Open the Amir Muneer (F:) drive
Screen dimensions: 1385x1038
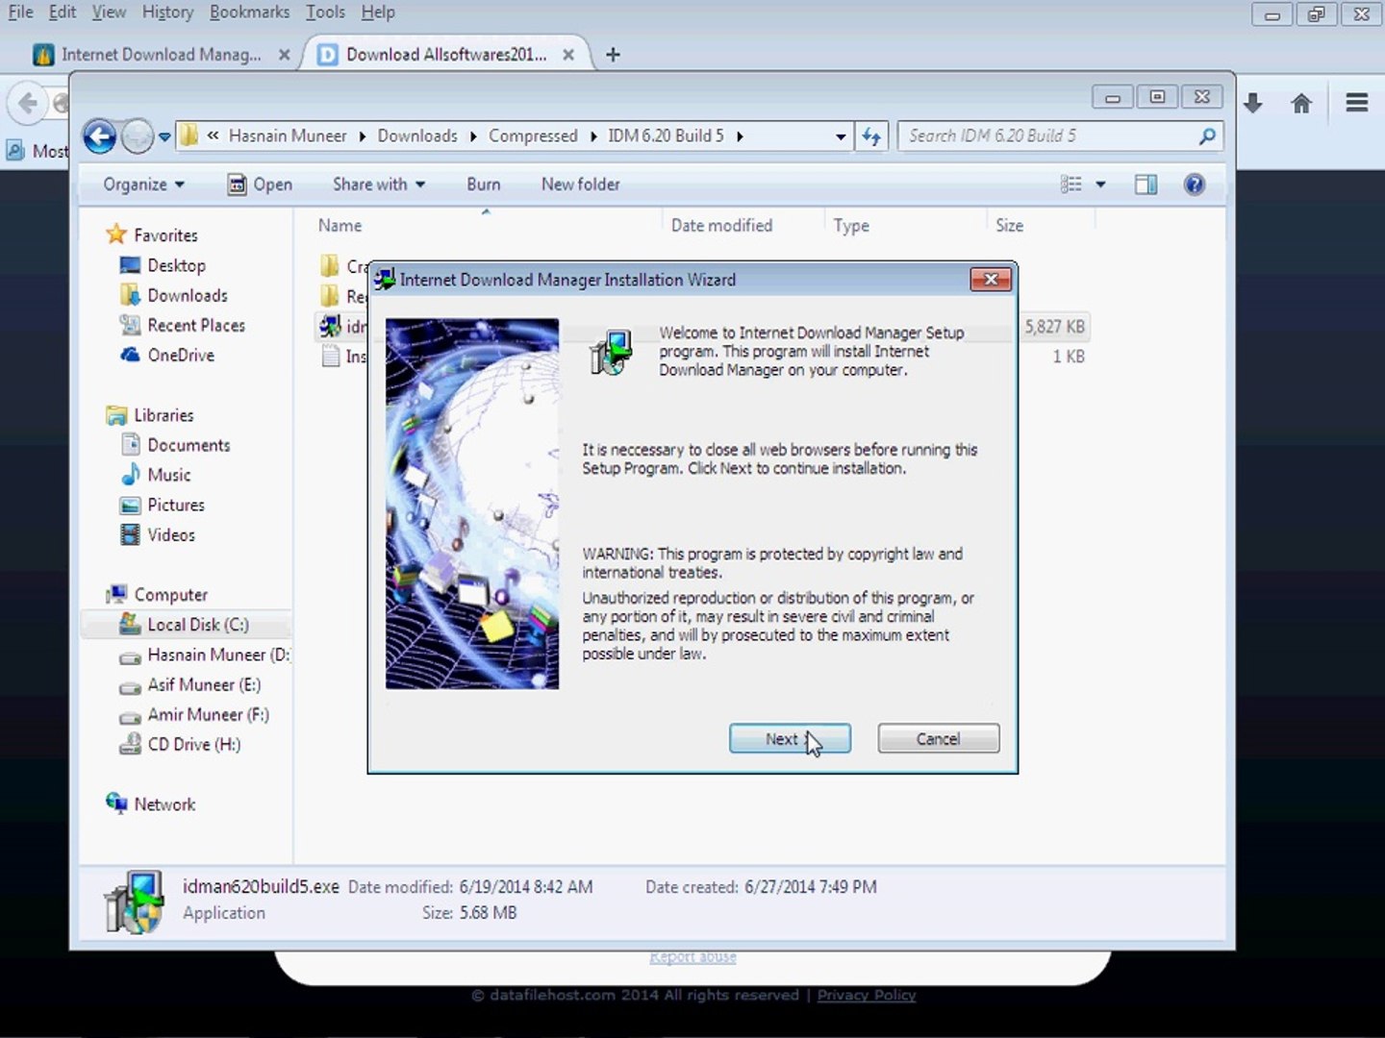(208, 714)
